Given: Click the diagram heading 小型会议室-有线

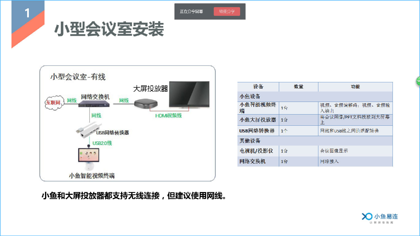Looking at the screenshot, I should click(x=78, y=77).
